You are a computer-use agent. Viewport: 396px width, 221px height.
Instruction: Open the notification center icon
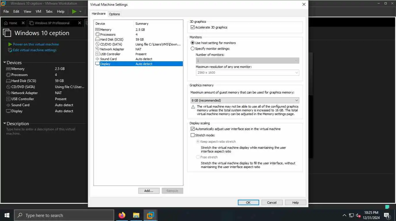point(387,215)
